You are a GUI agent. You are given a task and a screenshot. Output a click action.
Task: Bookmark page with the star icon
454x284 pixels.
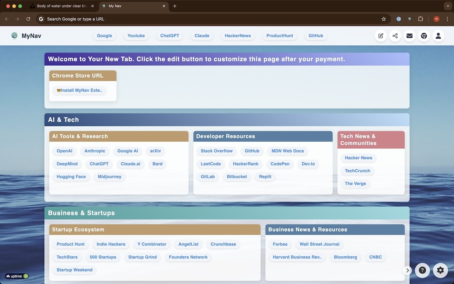383,19
